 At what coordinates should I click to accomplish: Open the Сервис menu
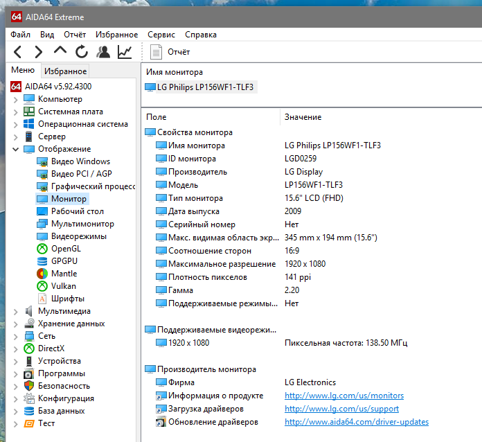[161, 35]
